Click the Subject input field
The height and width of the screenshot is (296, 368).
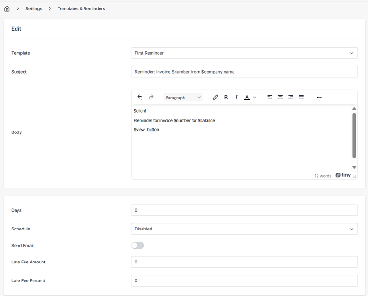pos(244,72)
